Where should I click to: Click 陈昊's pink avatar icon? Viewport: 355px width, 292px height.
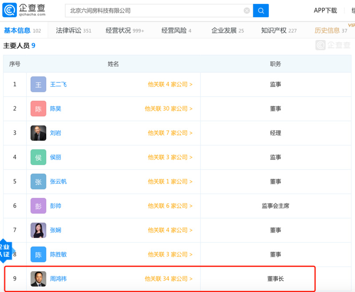pos(38,109)
